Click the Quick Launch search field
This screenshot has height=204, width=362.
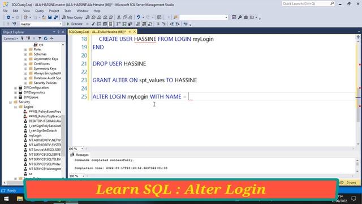coord(308,4)
